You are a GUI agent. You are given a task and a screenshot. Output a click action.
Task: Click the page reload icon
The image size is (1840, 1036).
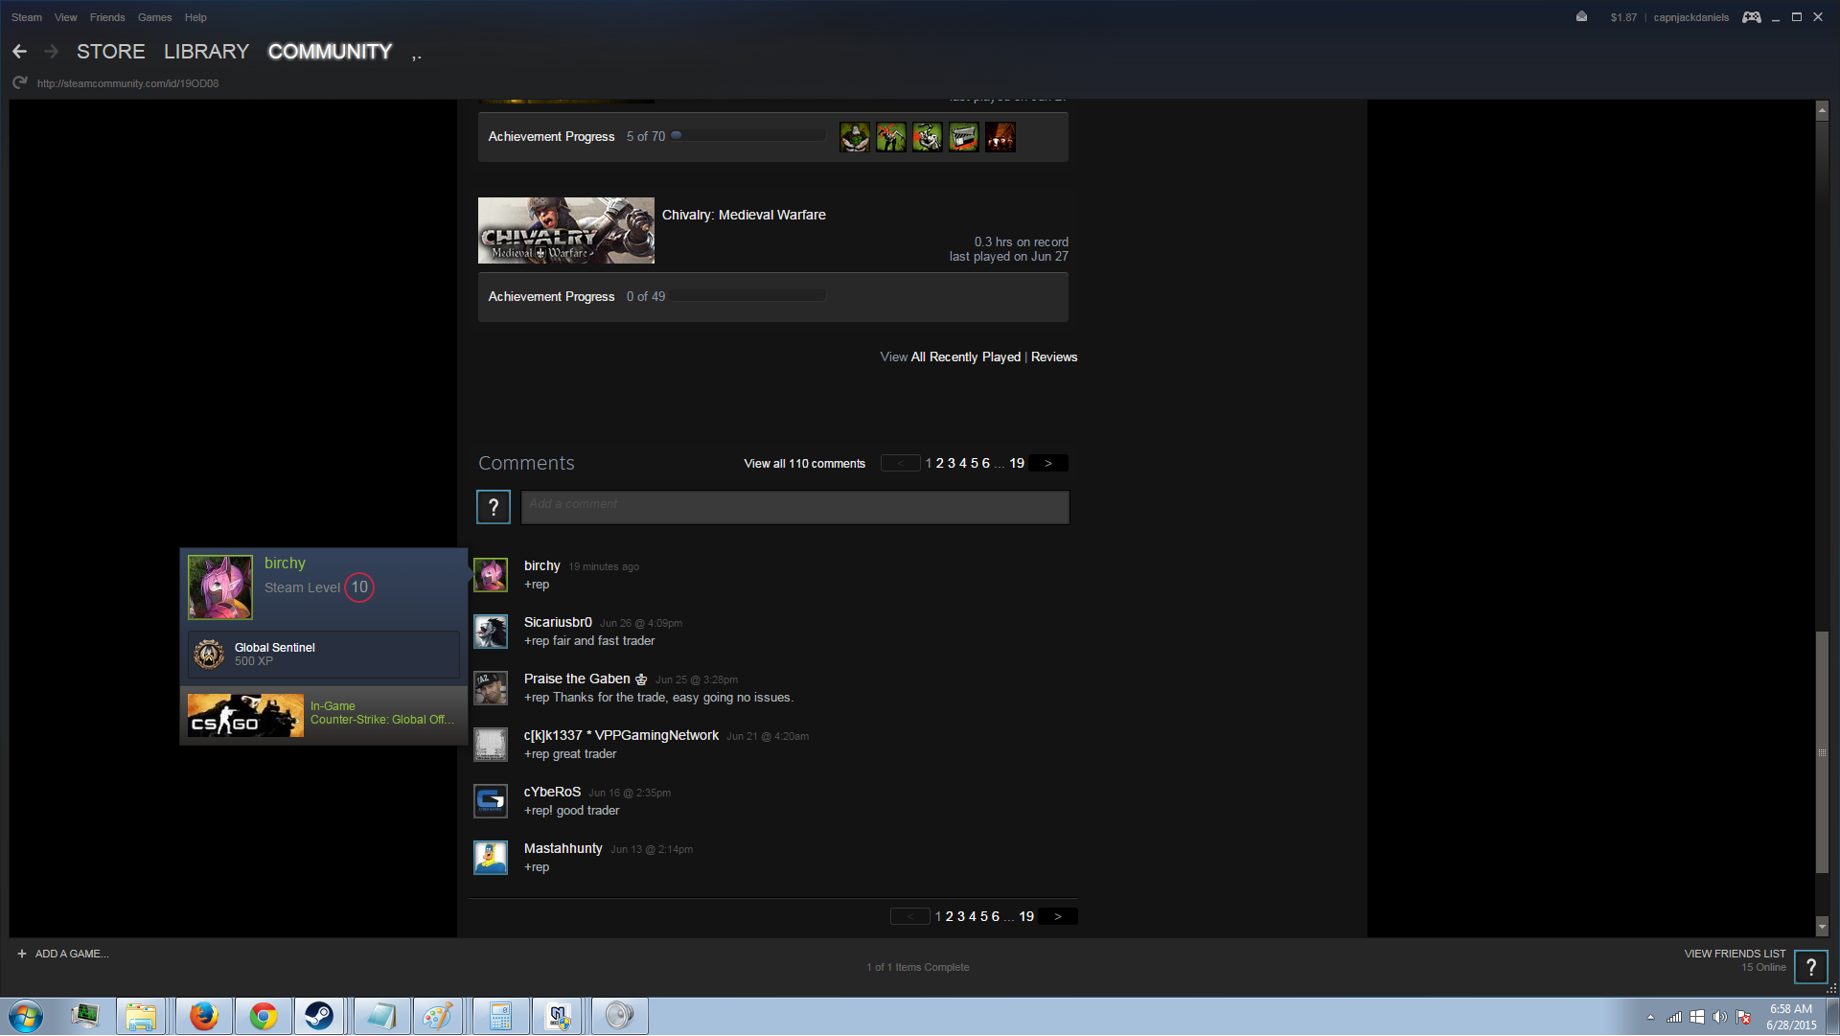pos(19,83)
